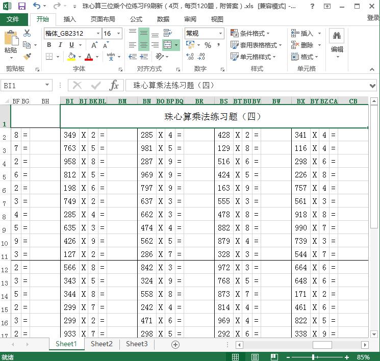Click the cell Borders icon
The width and height of the screenshot is (380, 361).
coord(49,57)
